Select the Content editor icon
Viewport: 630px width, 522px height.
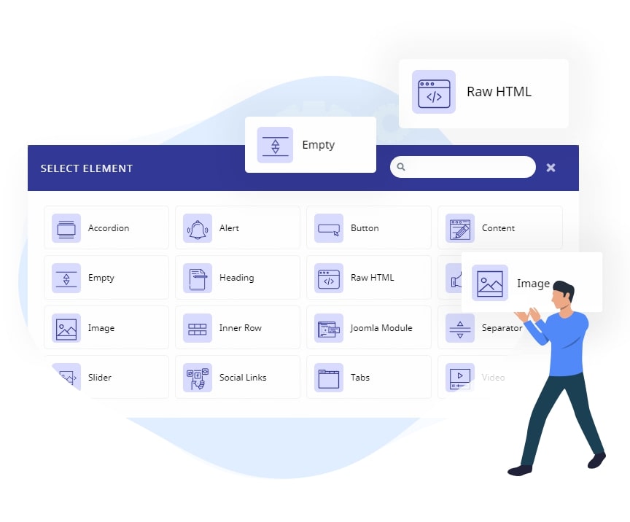[x=460, y=228]
